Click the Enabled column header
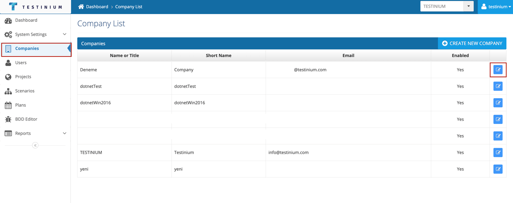The height and width of the screenshot is (203, 513). (460, 56)
